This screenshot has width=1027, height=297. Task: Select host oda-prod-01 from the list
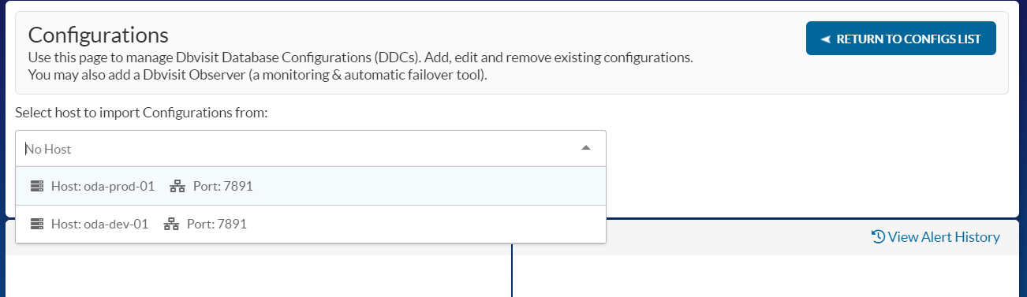click(x=311, y=186)
